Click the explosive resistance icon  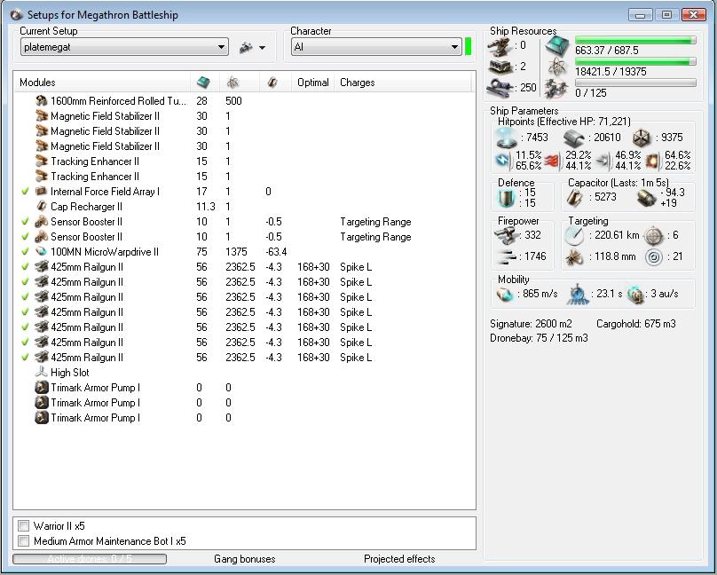pyautogui.click(x=652, y=161)
